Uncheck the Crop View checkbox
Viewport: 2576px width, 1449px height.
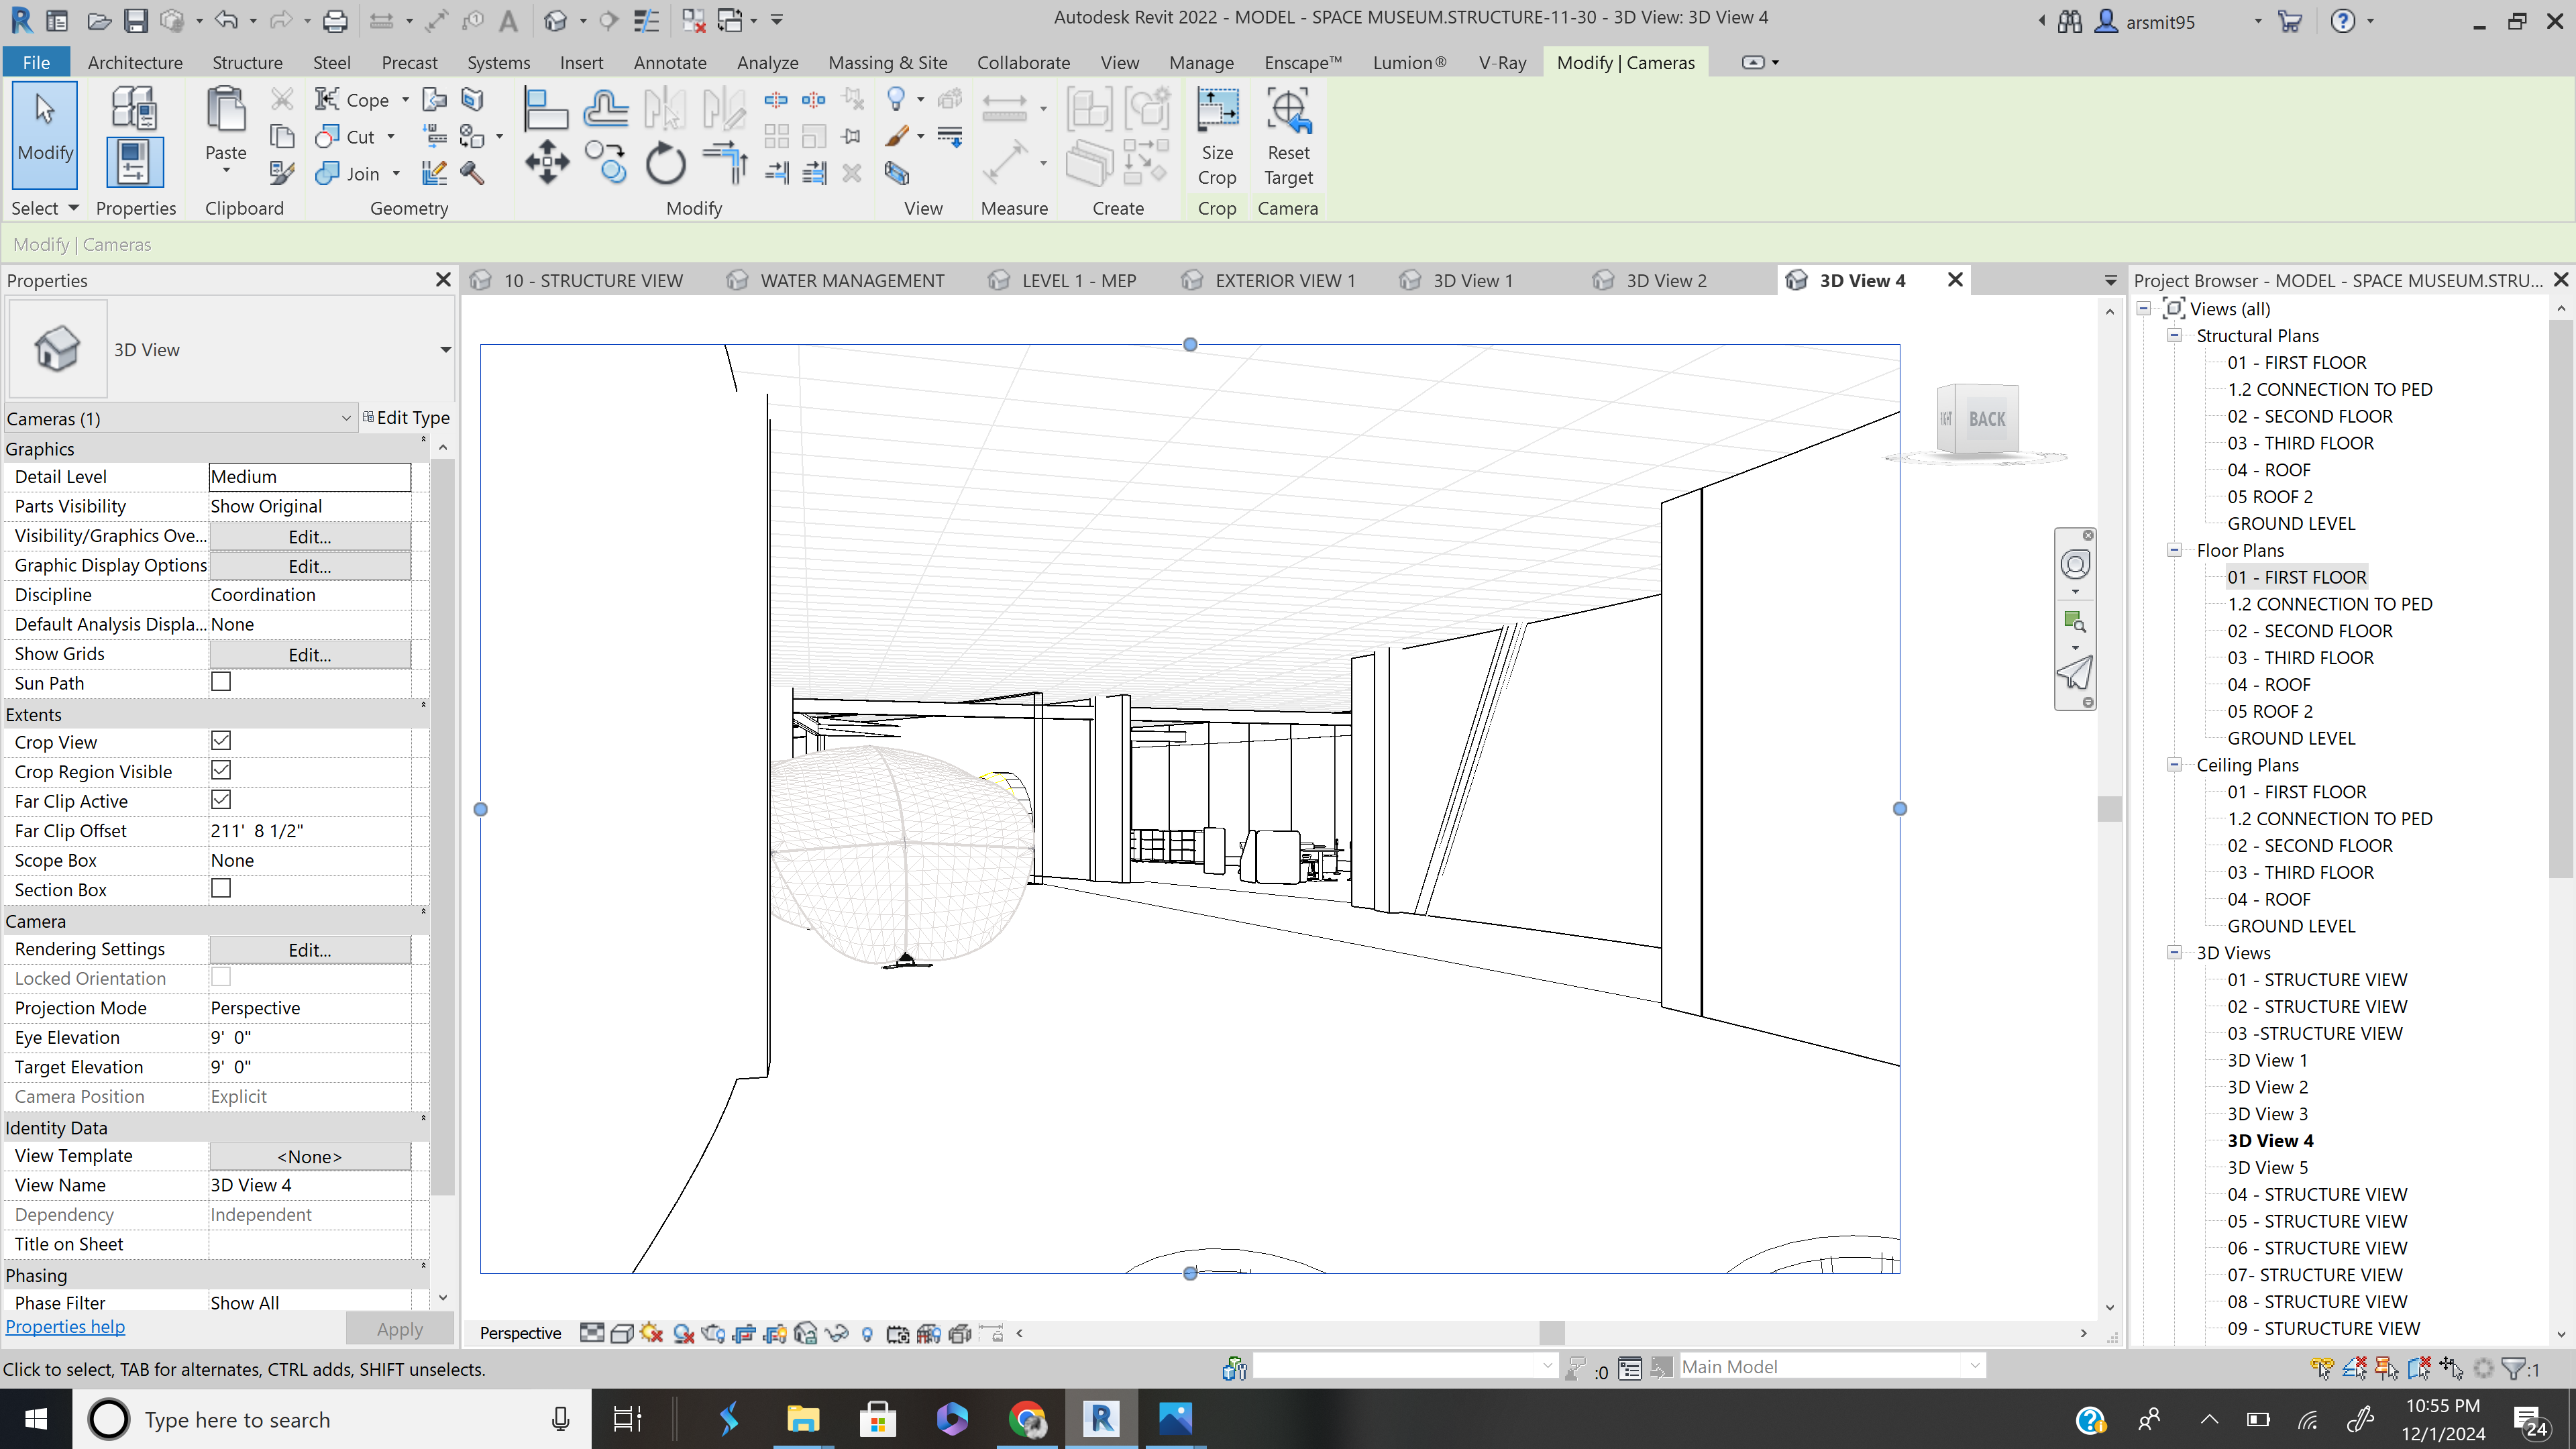pos(221,740)
